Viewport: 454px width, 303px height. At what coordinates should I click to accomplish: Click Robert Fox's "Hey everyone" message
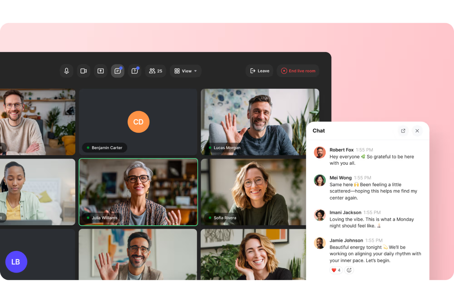[372, 160]
